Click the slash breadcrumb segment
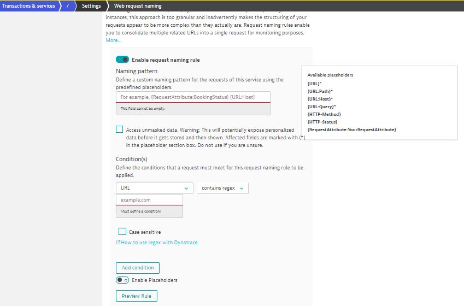The width and height of the screenshot is (464, 306). tap(67, 6)
